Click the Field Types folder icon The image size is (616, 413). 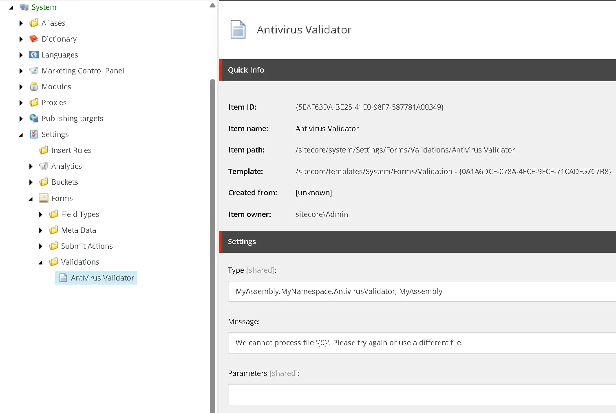pos(53,214)
